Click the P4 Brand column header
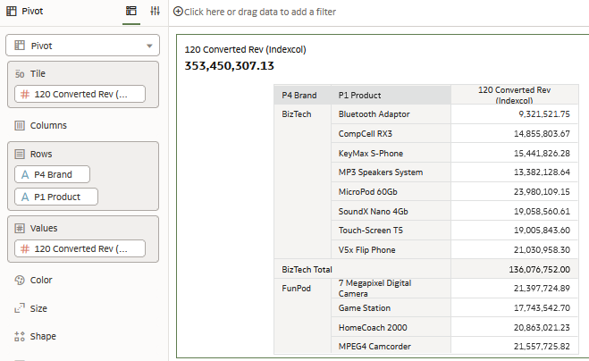 299,95
